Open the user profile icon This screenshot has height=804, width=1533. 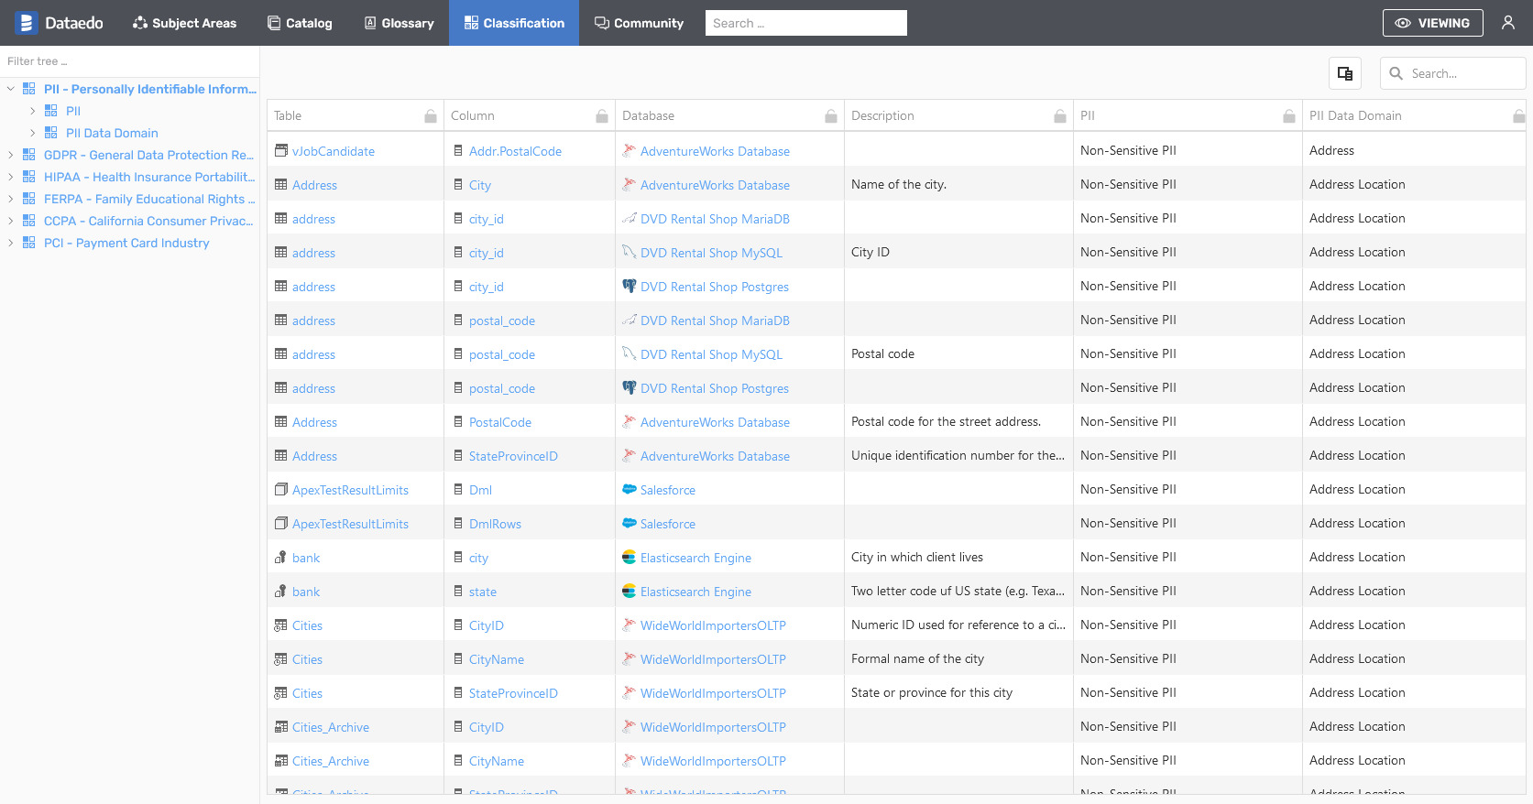point(1507,23)
